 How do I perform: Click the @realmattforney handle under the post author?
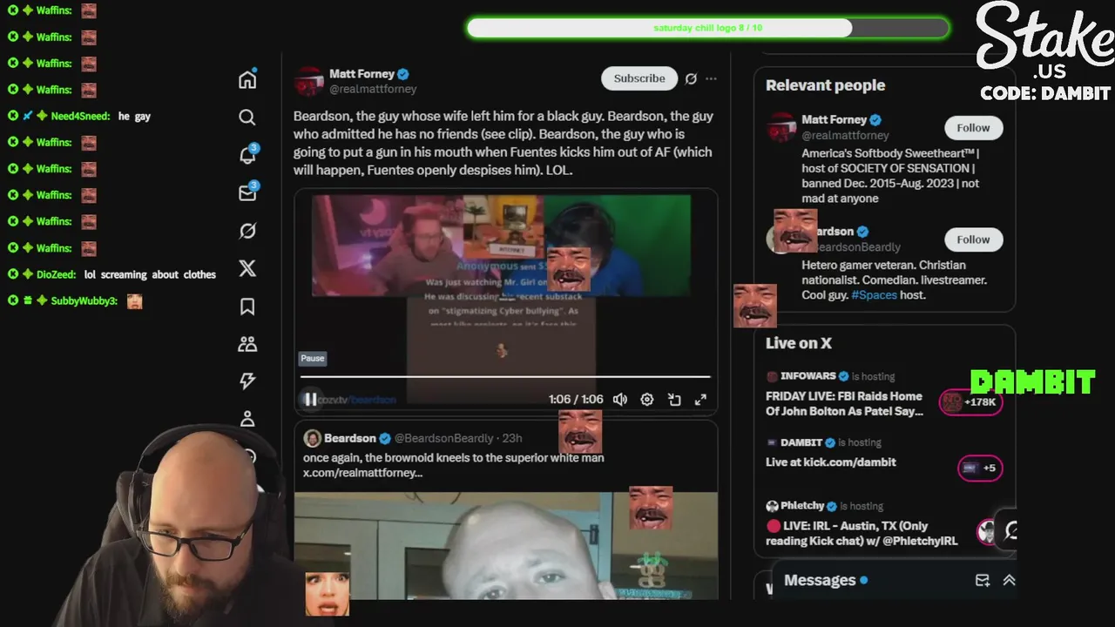(x=373, y=89)
